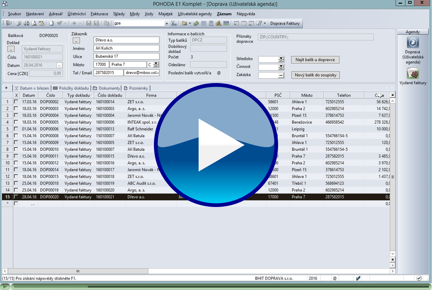
Task: Open the Uživatelské agendy menu
Action: (195, 14)
